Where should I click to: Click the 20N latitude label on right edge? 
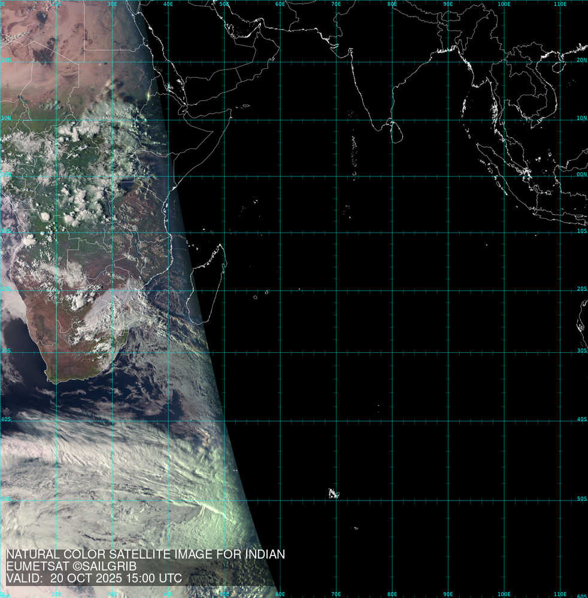(x=581, y=60)
